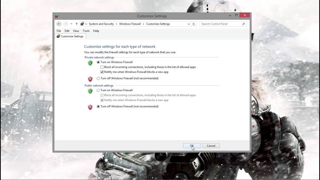This screenshot has height=180, width=320.
Task: Click 'Customize settings for each type of network' heading
Action: (120, 46)
